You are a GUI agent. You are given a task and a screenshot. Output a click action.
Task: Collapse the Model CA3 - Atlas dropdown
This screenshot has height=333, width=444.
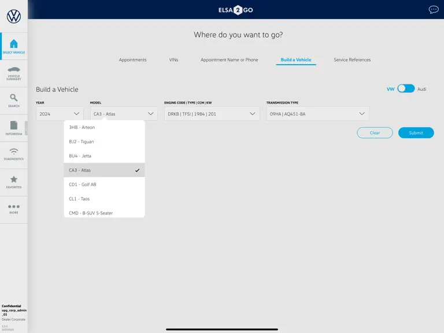click(x=124, y=114)
